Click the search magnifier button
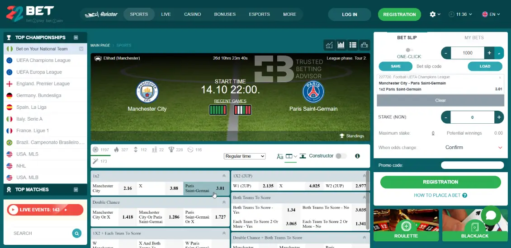The width and height of the screenshot is (511, 248). 76,233
